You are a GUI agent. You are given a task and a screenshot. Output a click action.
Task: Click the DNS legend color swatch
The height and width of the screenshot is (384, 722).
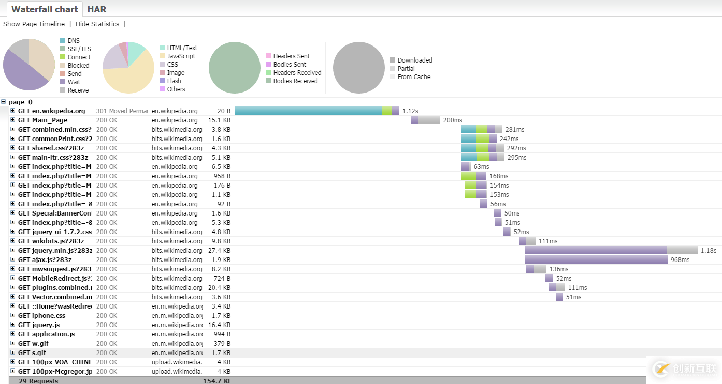[63, 41]
